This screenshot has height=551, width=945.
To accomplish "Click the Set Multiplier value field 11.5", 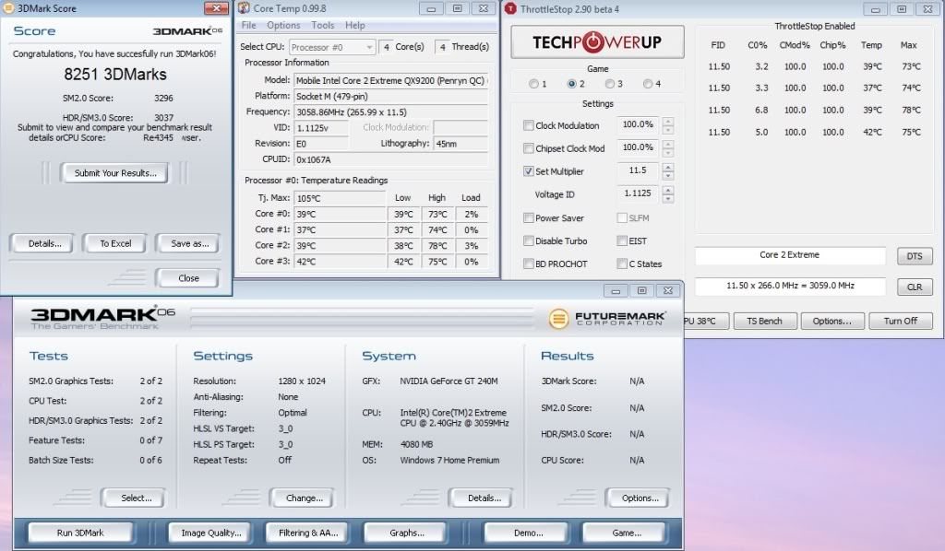I will point(638,170).
